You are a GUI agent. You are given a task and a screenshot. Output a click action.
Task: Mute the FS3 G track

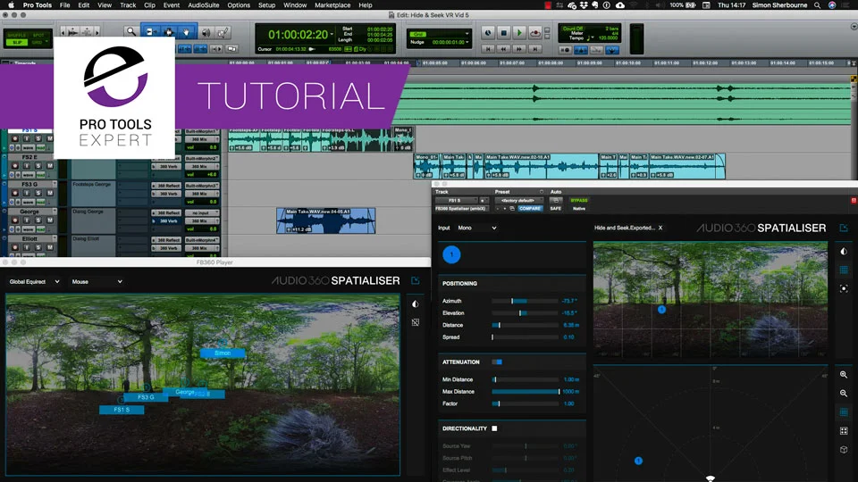pyautogui.click(x=50, y=194)
